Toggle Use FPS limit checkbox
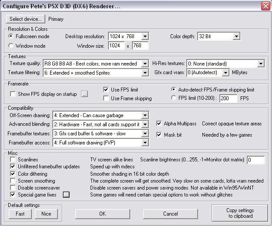Image resolution: width=272 pixels, height=226 pixels. pyautogui.click(x=106, y=89)
